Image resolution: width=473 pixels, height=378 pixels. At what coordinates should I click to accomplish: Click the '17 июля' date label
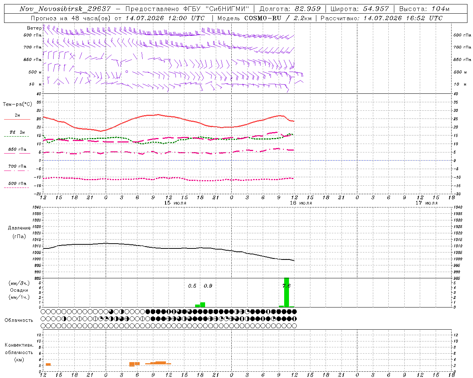(426, 203)
